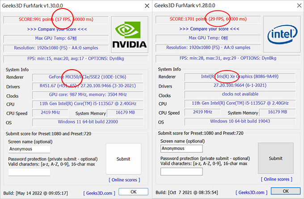Click password protection field in v1.30 window
The height and width of the screenshot is (199, 304).
29,172
